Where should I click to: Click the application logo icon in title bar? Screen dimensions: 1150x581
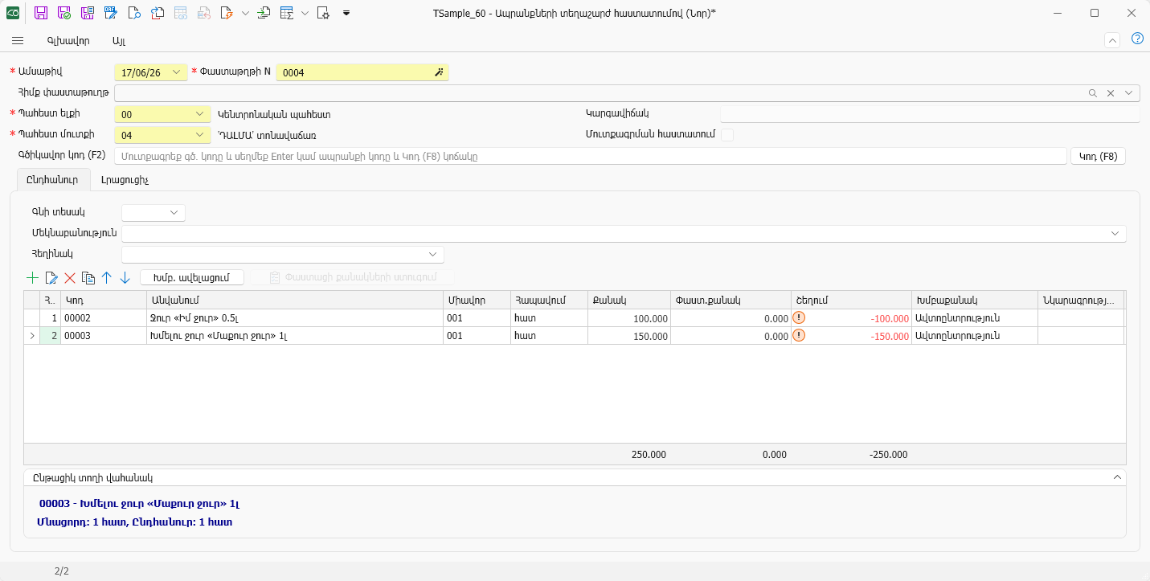tap(13, 13)
